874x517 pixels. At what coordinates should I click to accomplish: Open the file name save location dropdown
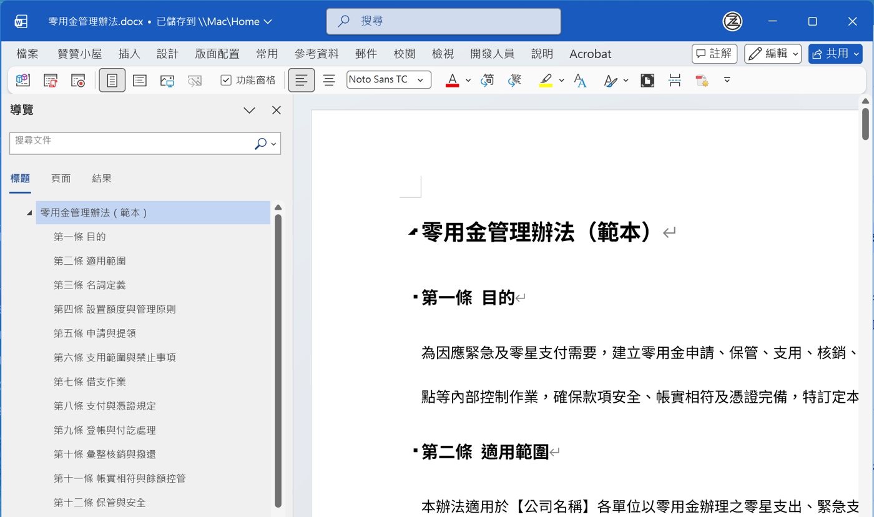[x=268, y=22]
